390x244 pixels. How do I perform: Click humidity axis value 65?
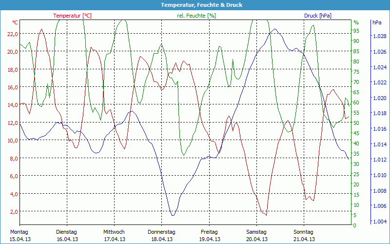(356, 92)
